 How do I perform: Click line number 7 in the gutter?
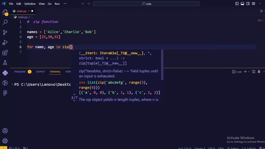(x=20, y=52)
